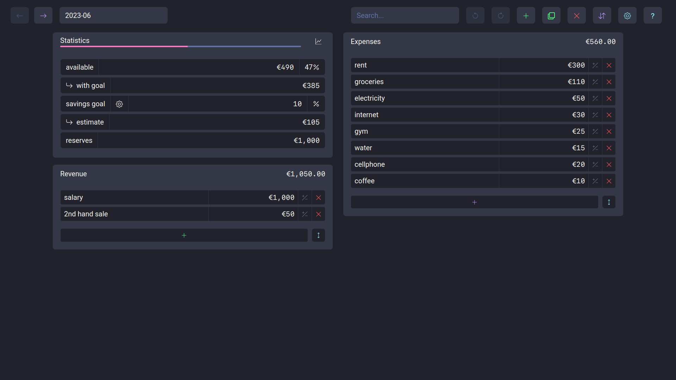Edit the reserves amount €1,000

pyautogui.click(x=211, y=140)
